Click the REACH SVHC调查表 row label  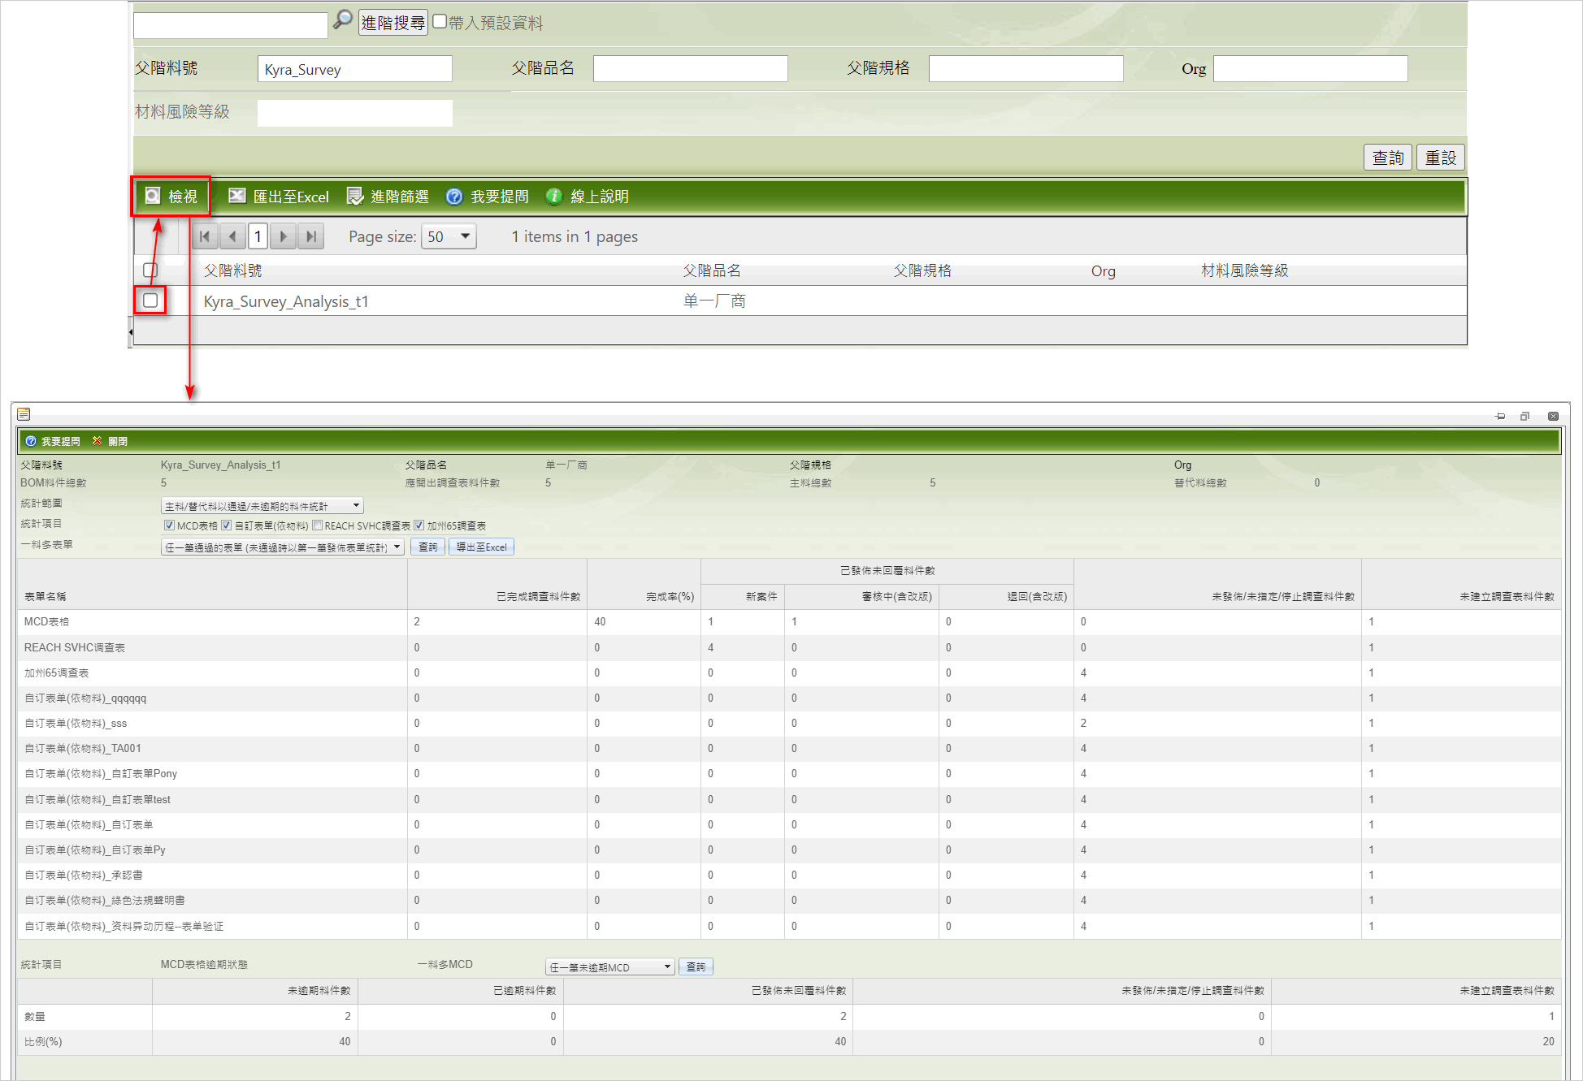point(75,647)
